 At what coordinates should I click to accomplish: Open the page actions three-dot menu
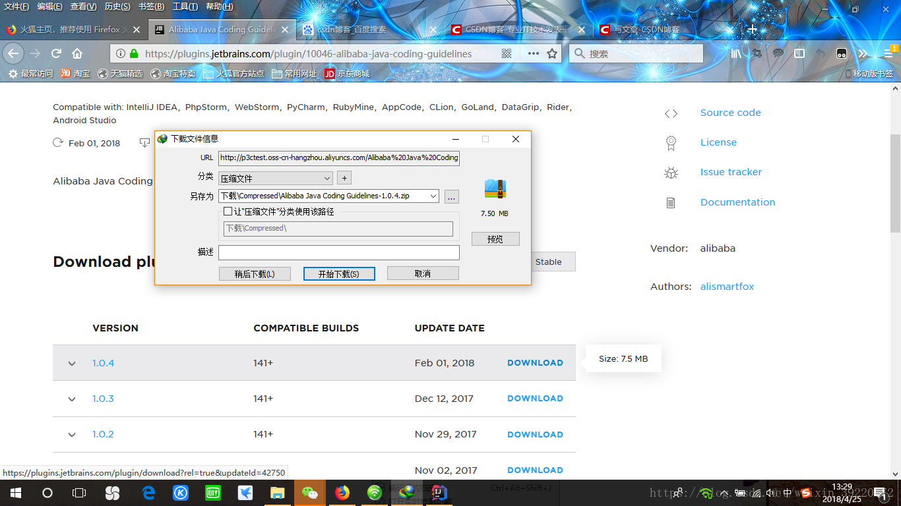(x=534, y=53)
